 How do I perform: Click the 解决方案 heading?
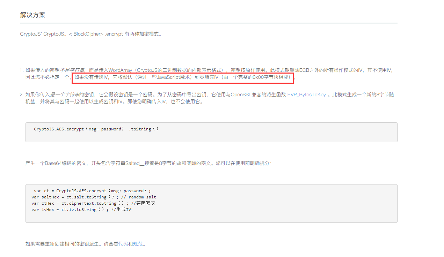point(32,15)
